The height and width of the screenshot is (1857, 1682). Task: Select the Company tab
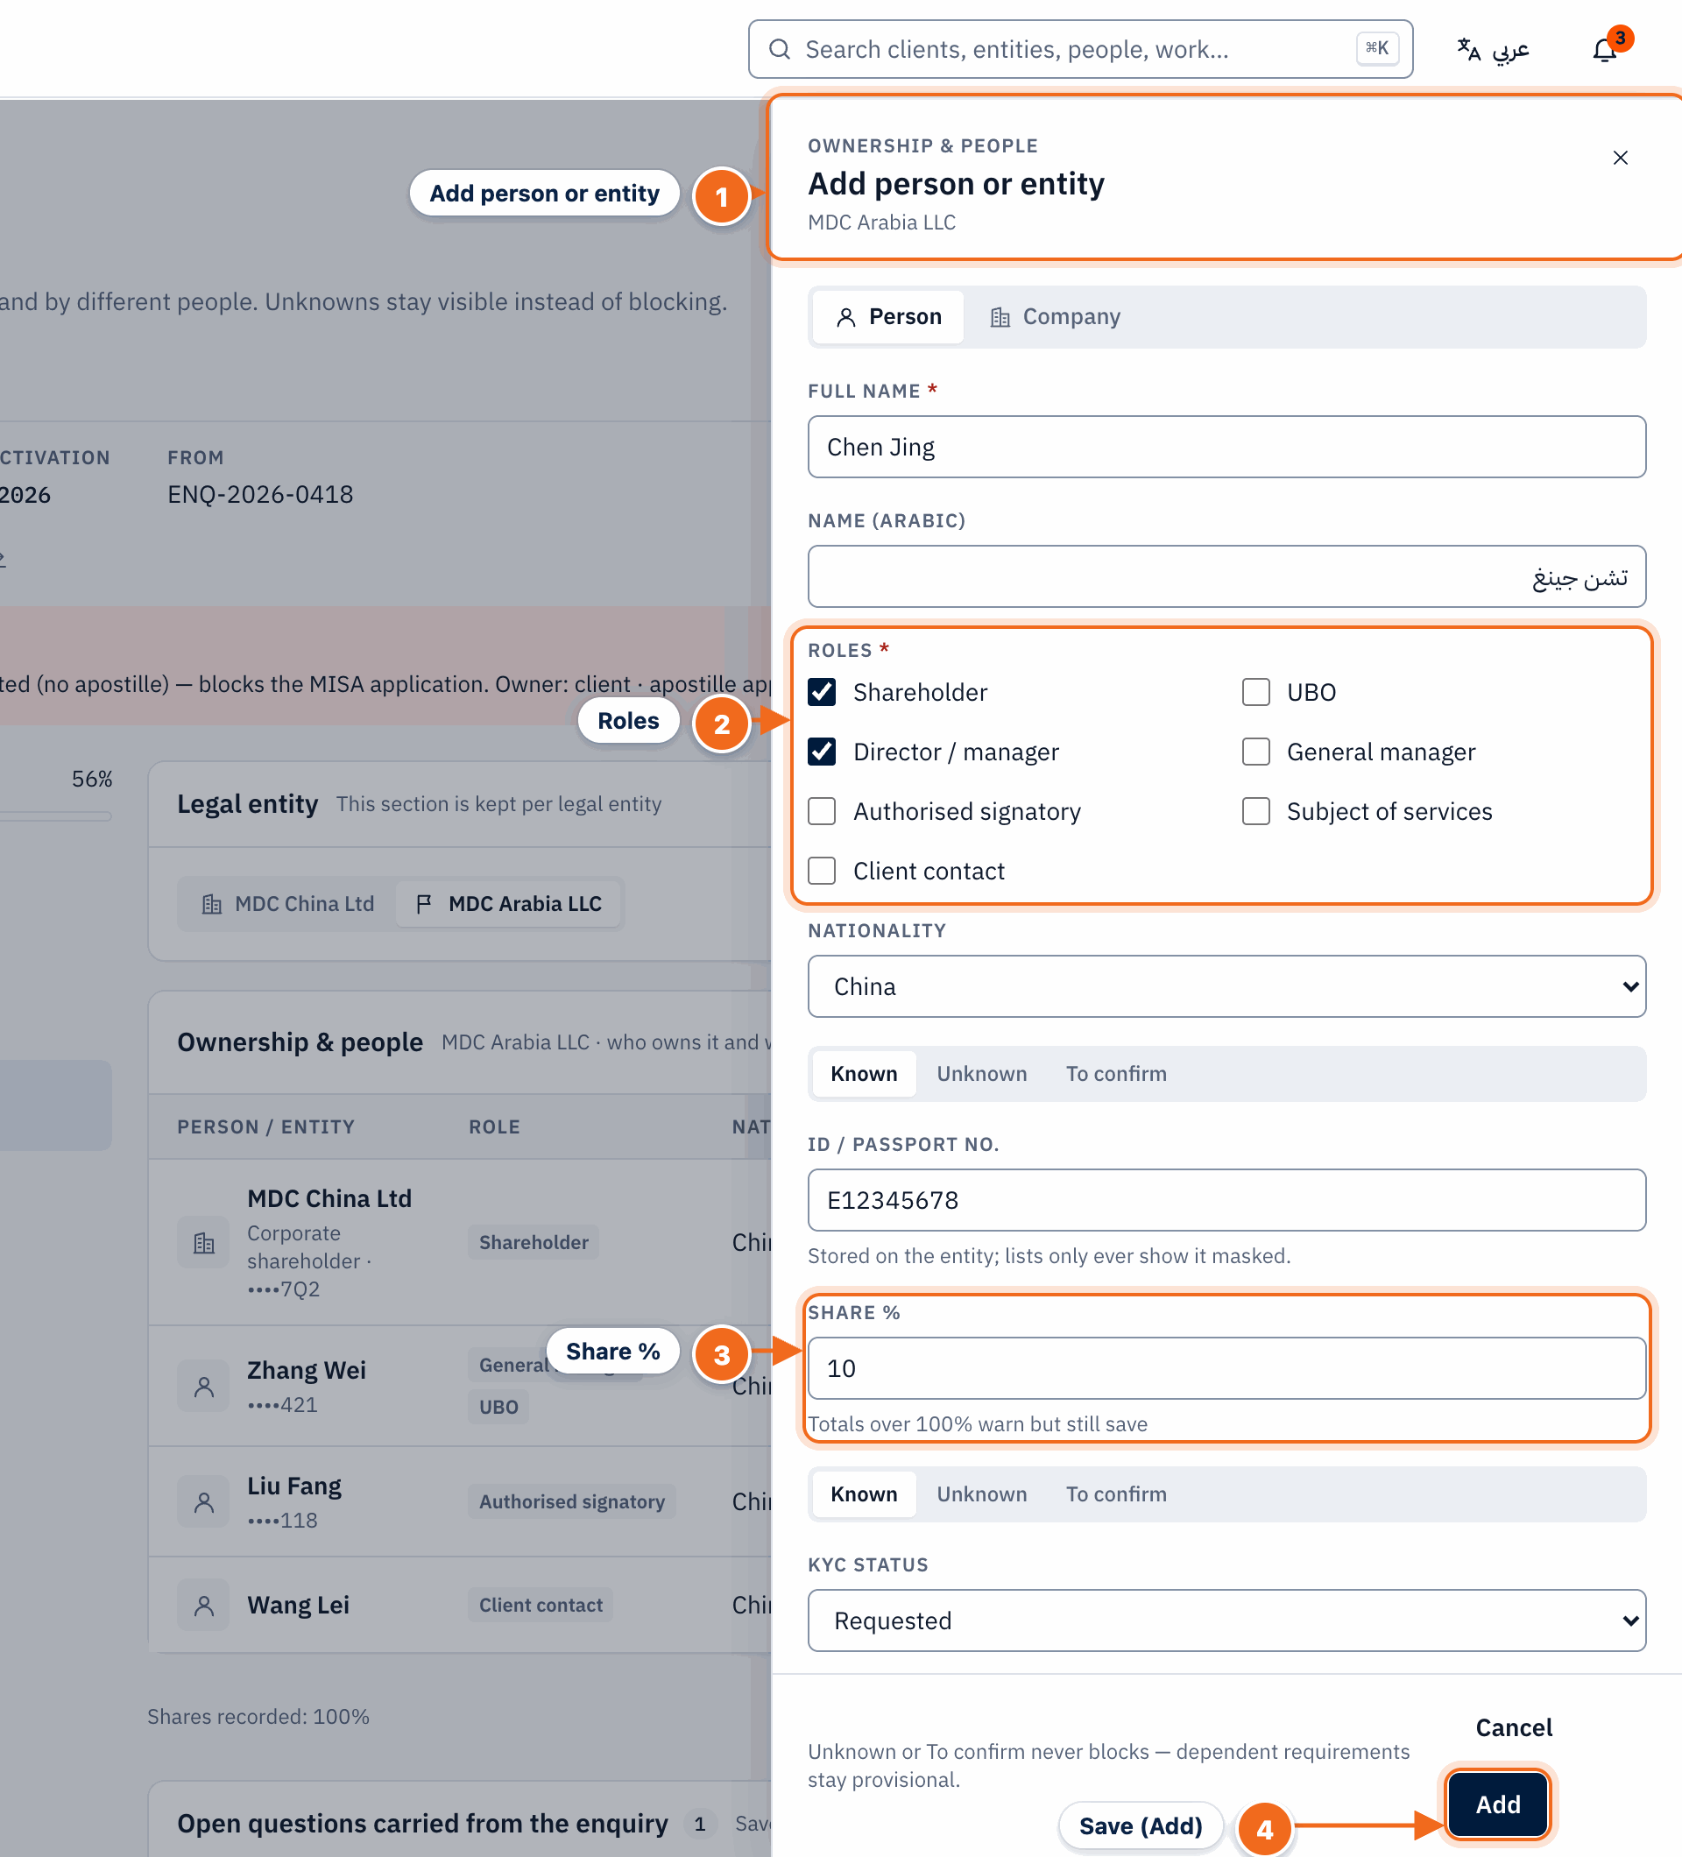[1055, 317]
